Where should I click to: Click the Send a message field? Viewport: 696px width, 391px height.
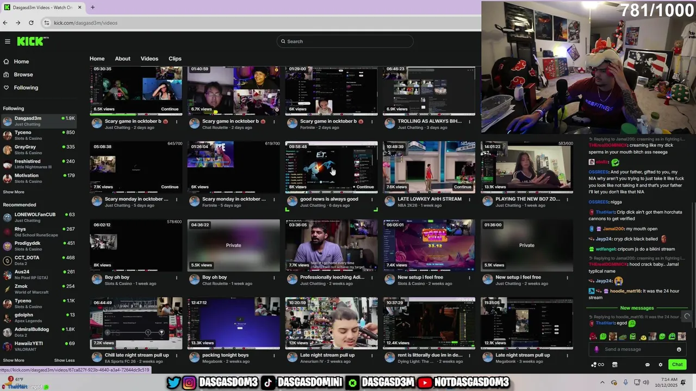coord(636,349)
